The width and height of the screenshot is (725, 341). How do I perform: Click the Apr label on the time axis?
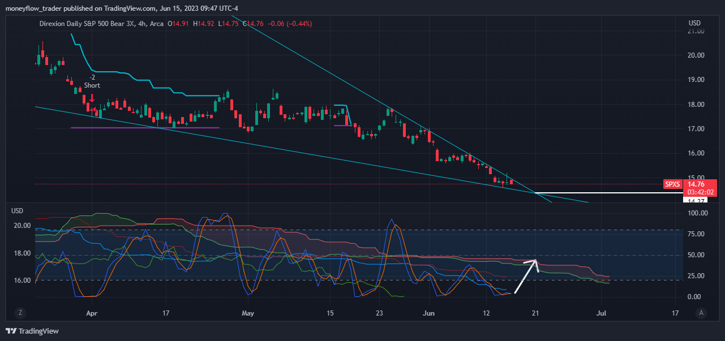91,312
